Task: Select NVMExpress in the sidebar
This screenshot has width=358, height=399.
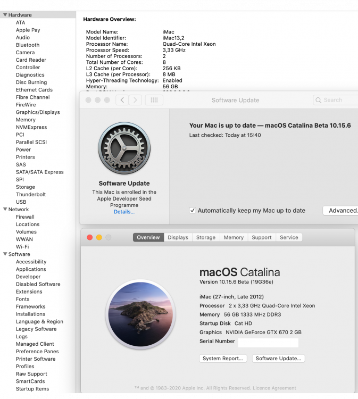Action: point(31,127)
